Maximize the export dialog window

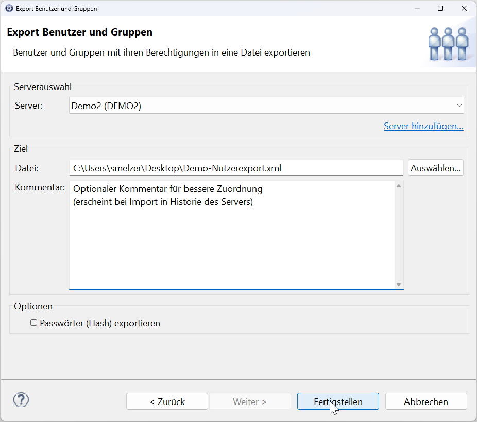click(440, 8)
